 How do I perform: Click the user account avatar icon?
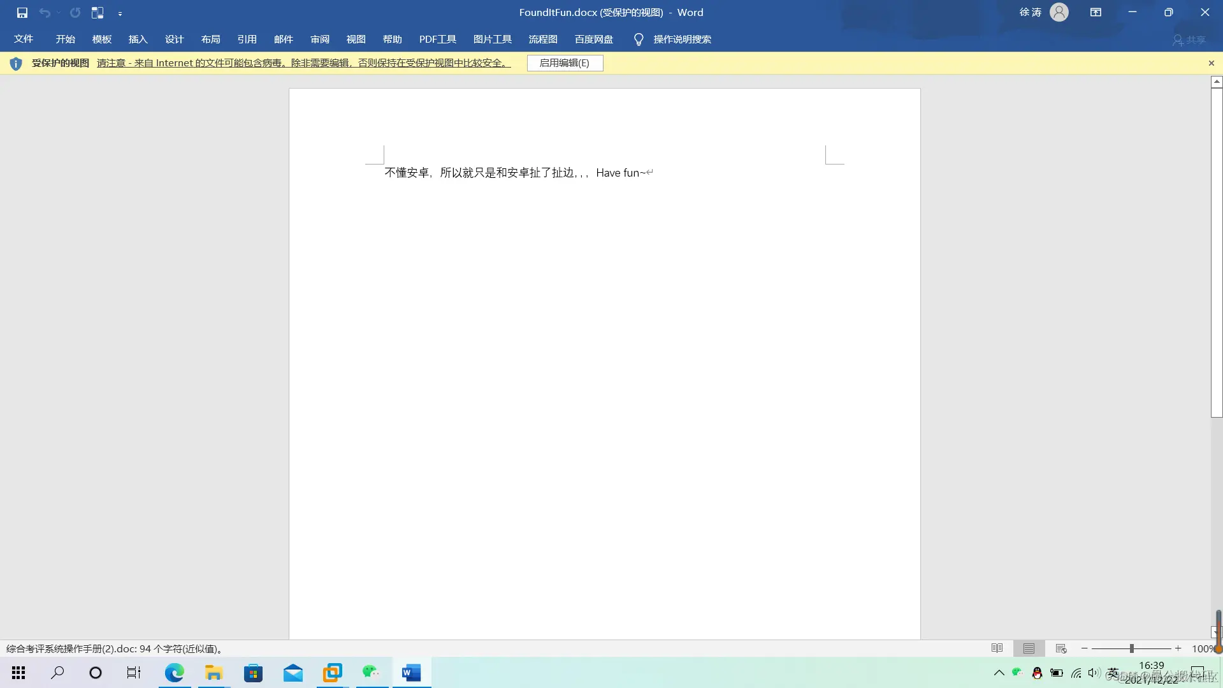[1059, 12]
